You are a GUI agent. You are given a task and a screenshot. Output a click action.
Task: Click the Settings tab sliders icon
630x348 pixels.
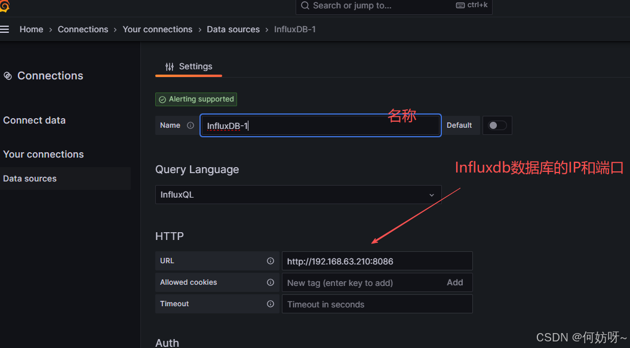pyautogui.click(x=170, y=67)
